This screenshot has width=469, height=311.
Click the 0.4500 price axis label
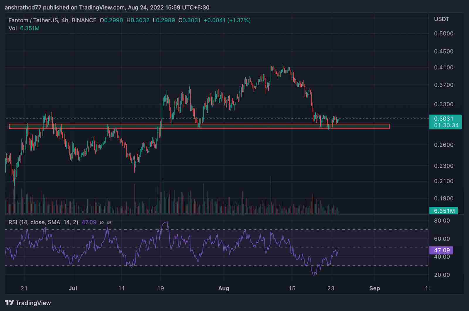443,51
